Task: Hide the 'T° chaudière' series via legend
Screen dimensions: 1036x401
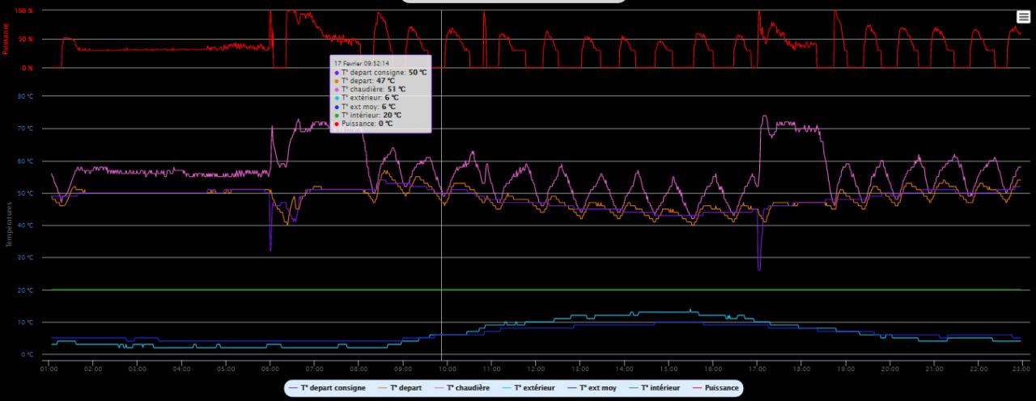Action: click(x=462, y=388)
